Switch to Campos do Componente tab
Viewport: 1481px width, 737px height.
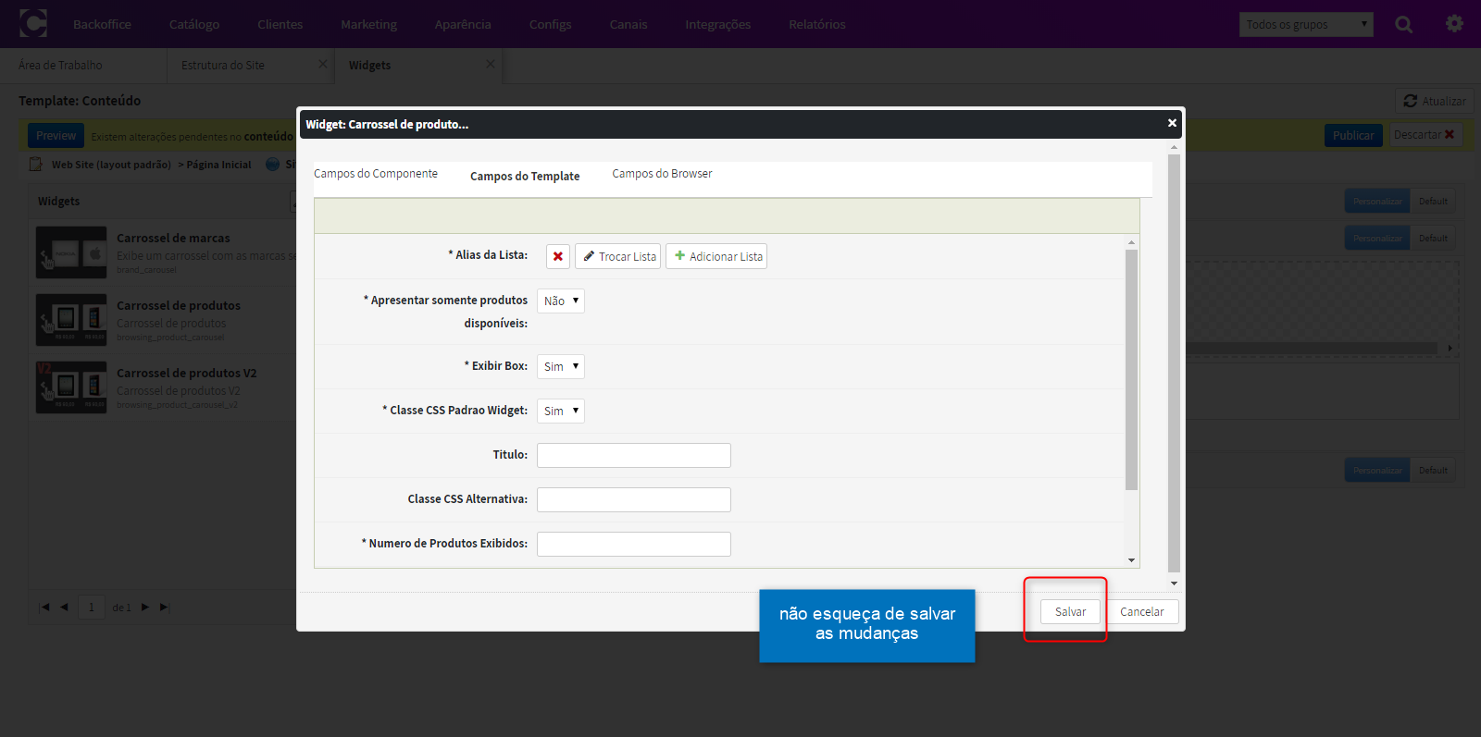[x=376, y=174]
